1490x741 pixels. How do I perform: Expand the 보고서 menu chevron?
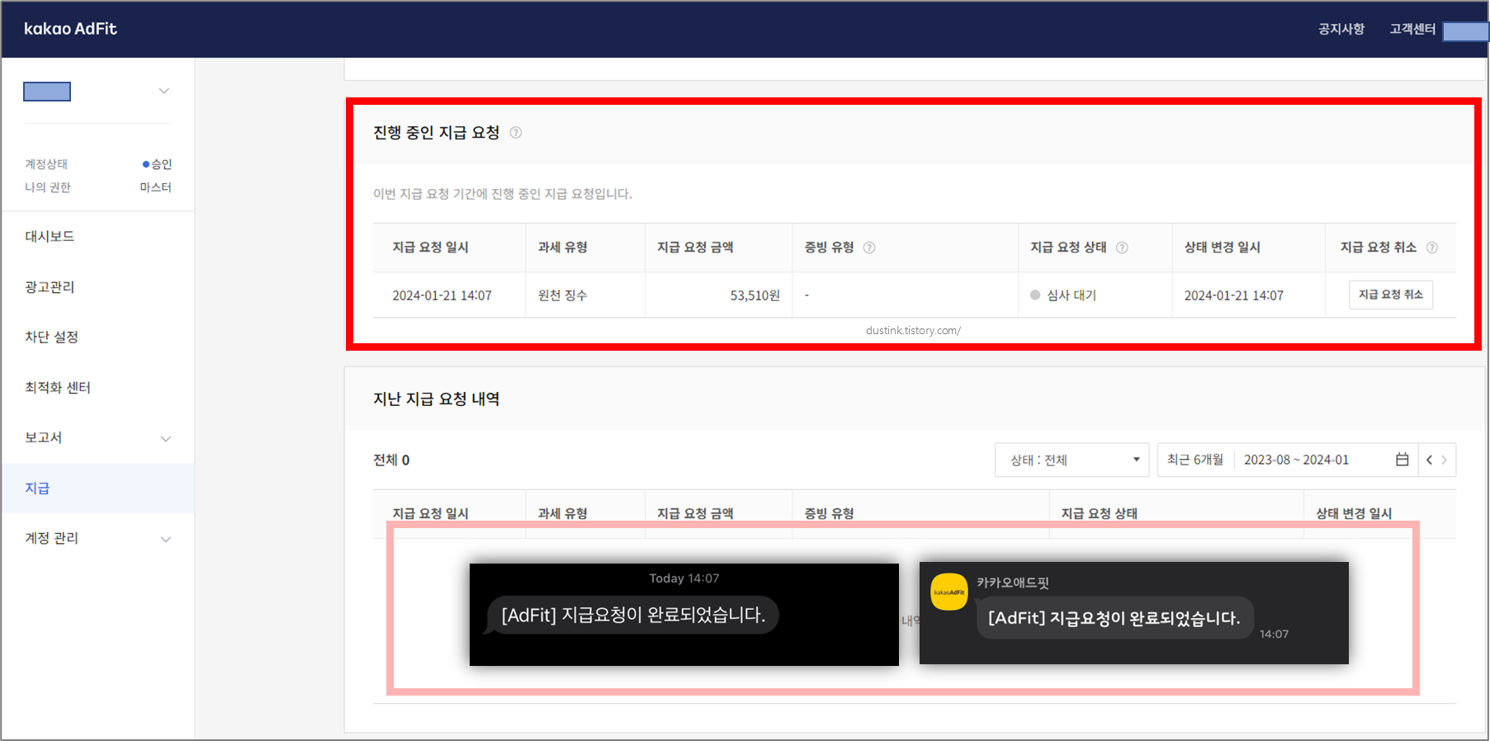[166, 439]
